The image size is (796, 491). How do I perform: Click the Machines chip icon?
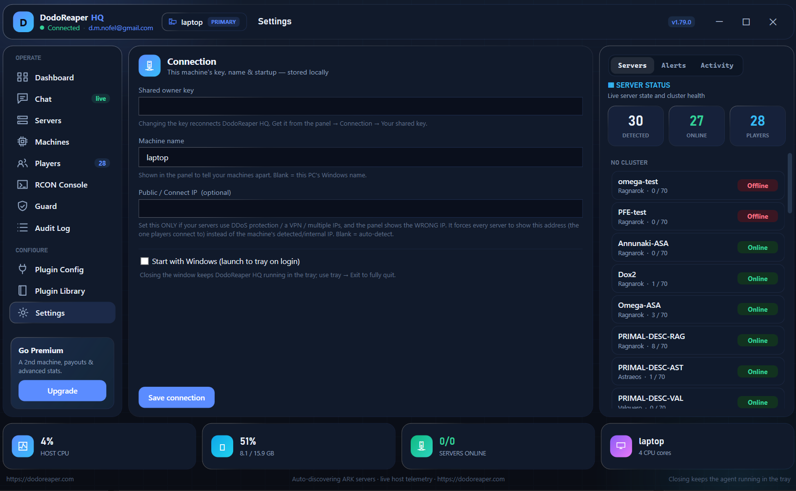click(x=22, y=142)
